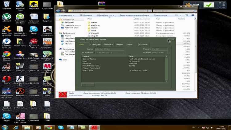Switch to the Console tab in HLDS
The image size is (231, 130).
click(x=143, y=44)
